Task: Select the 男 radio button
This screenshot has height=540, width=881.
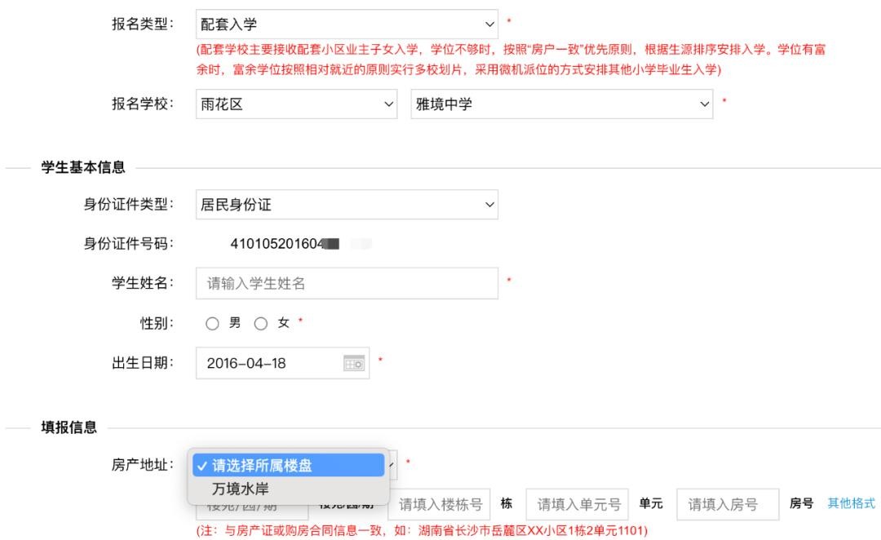Action: click(x=213, y=324)
